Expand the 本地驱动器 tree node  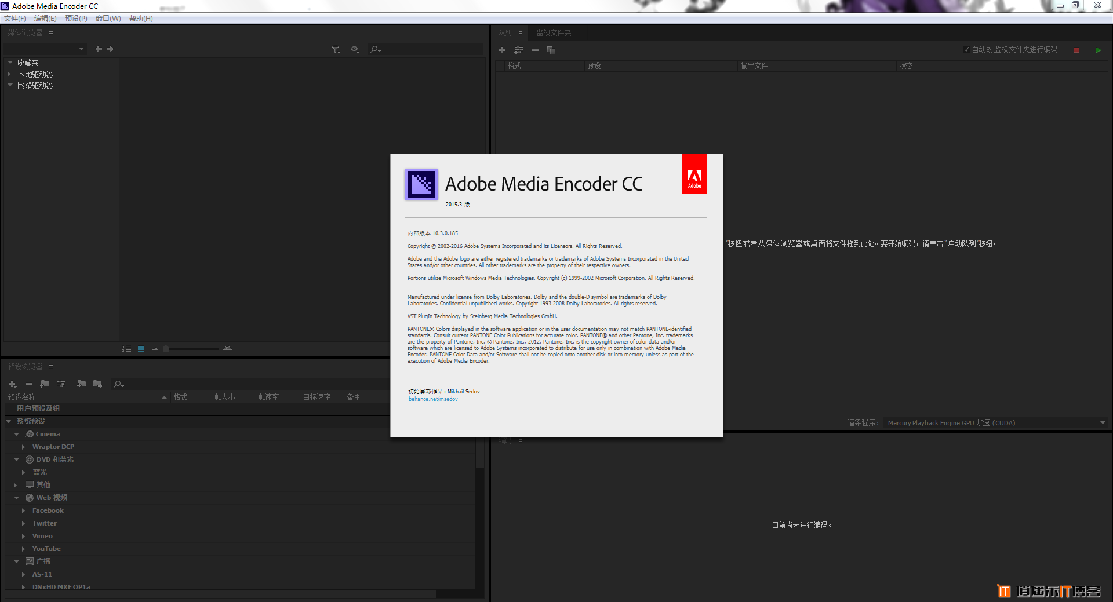pyautogui.click(x=9, y=74)
